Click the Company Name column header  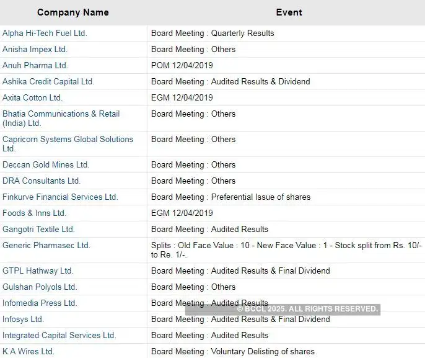coord(72,12)
